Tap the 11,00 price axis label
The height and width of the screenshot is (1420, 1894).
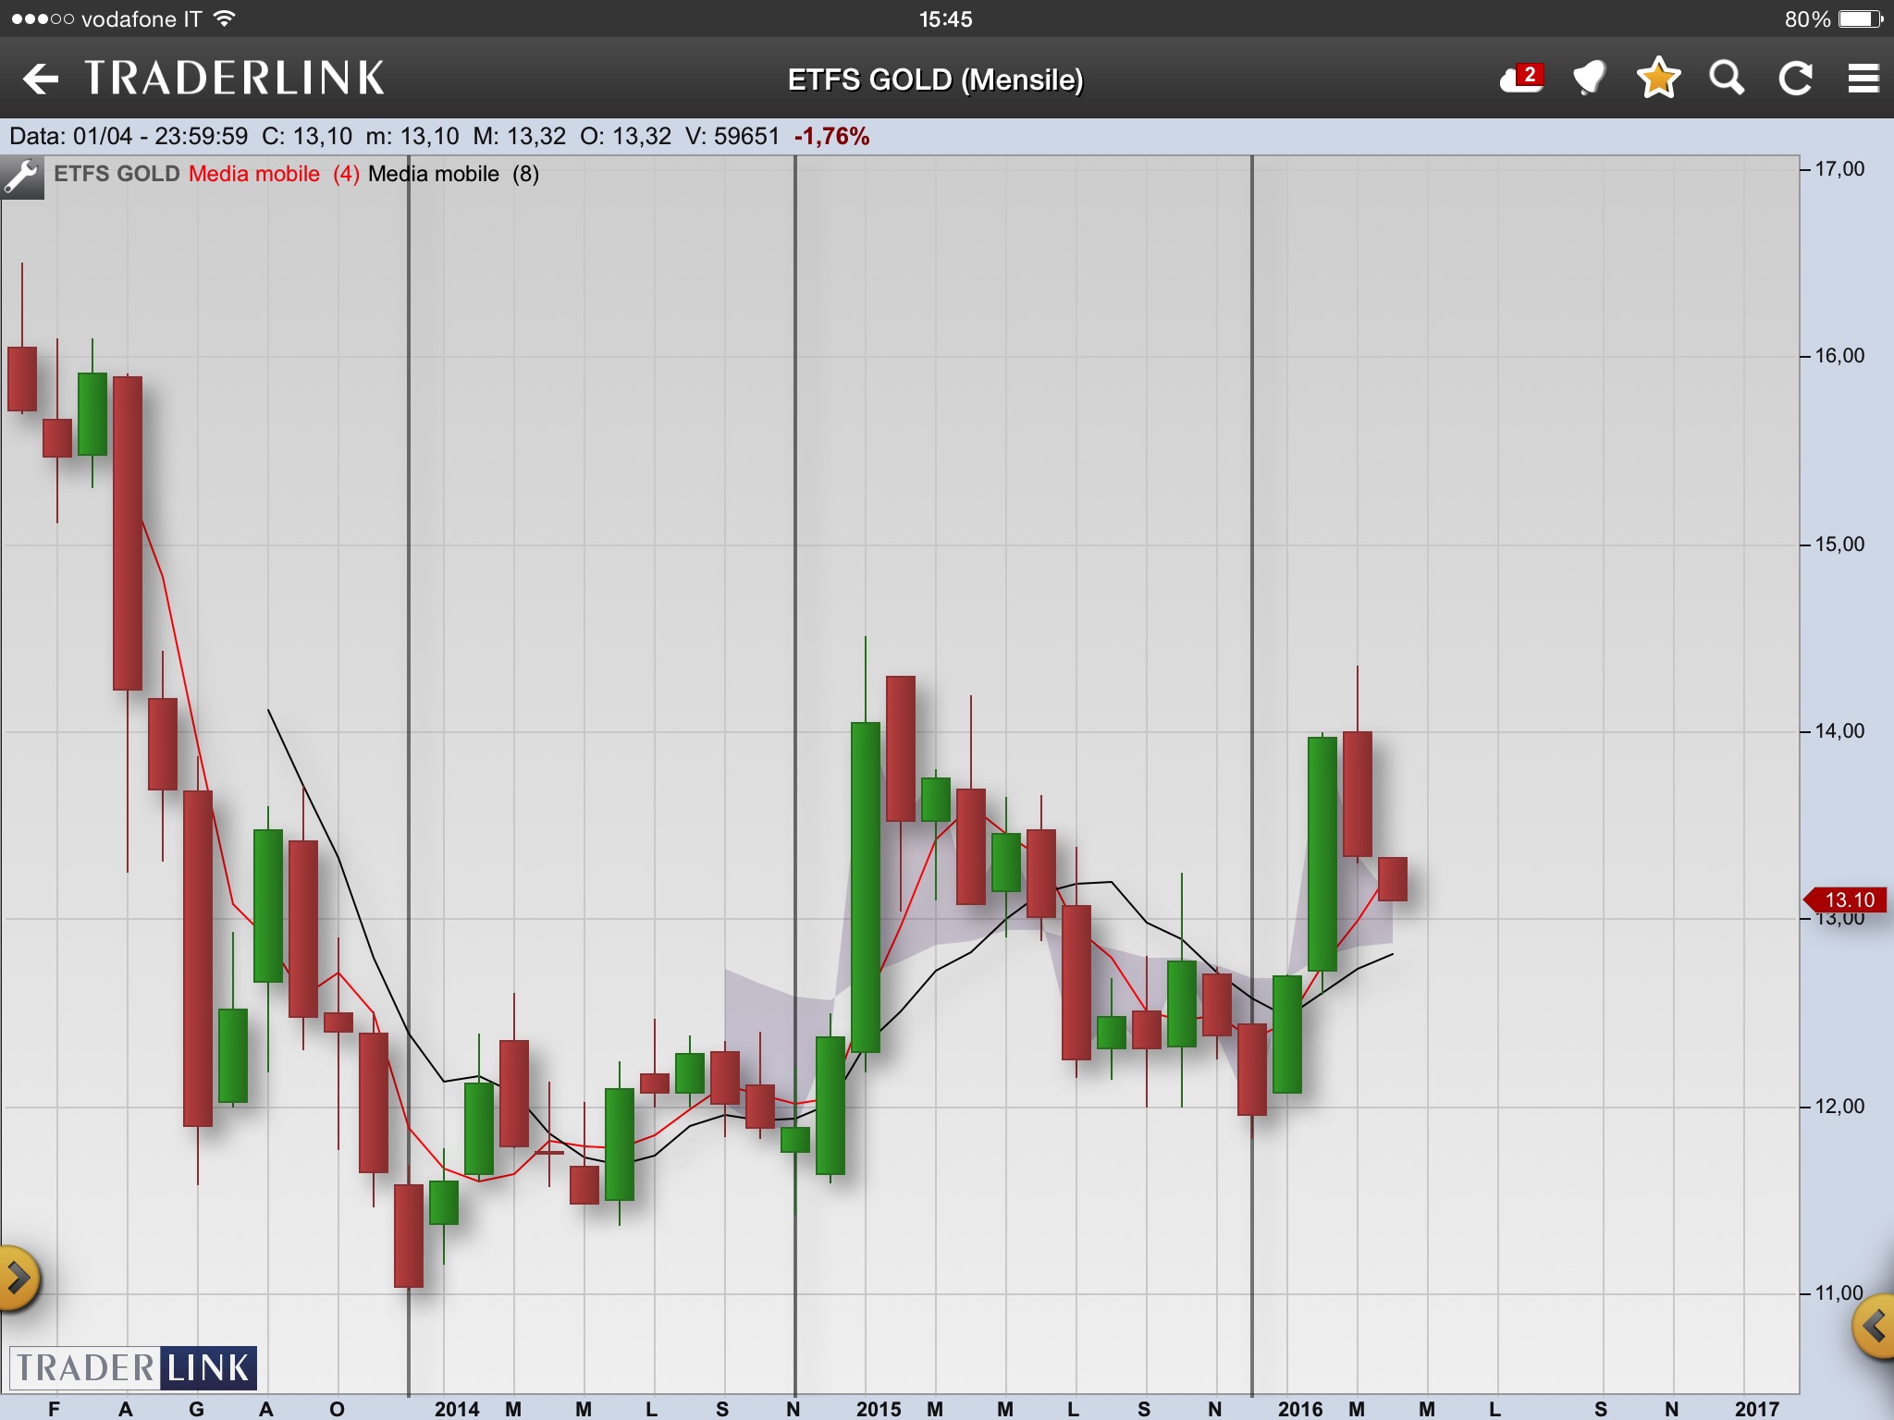pyautogui.click(x=1839, y=1293)
